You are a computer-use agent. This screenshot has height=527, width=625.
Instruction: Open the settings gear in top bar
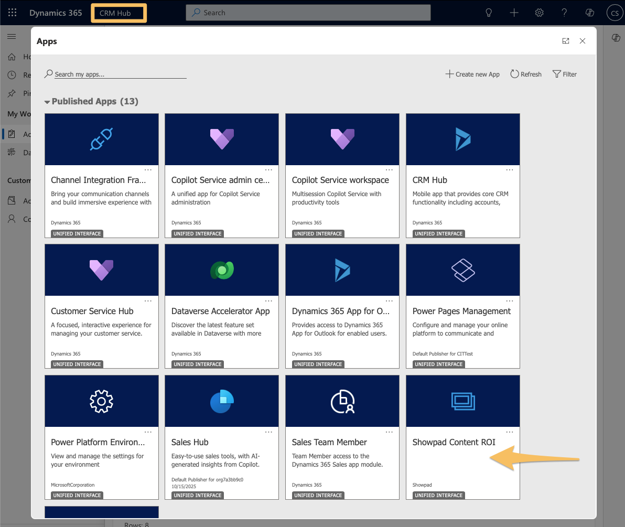(539, 13)
